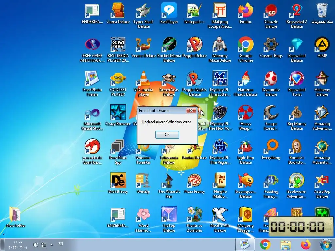Select the Bonnie's Bookstore icon
Viewport: 335px width, 251px height.
coord(296,151)
